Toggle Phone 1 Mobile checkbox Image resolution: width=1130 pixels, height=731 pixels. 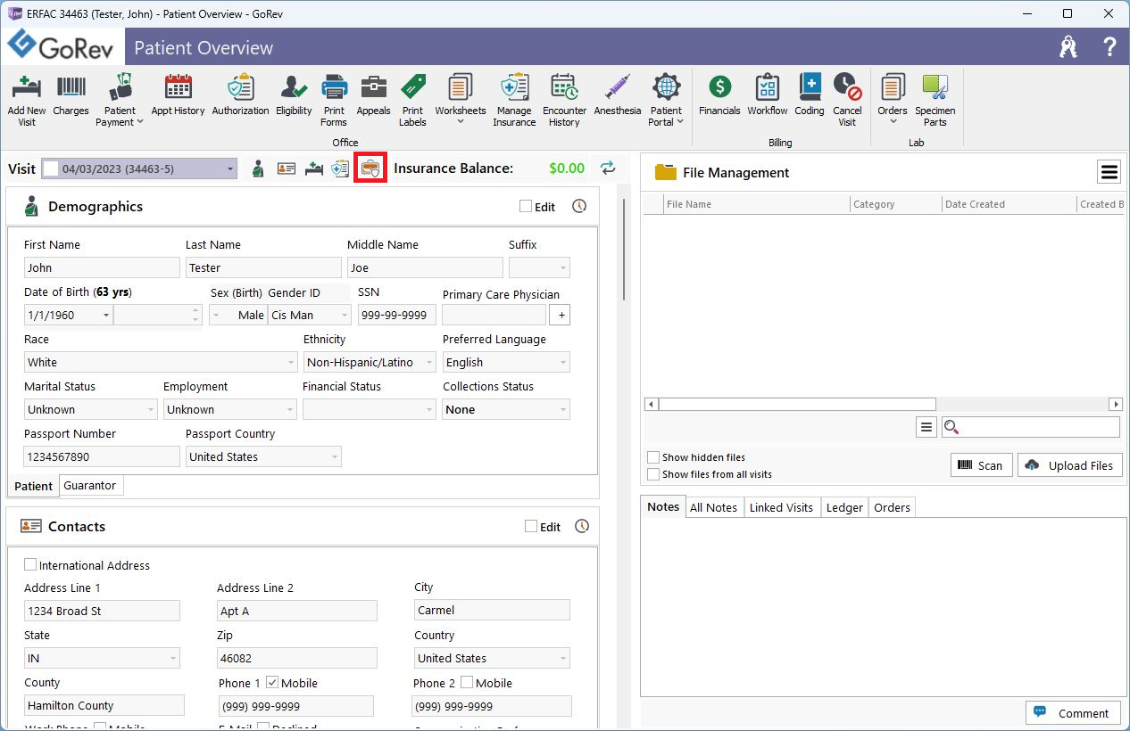pyautogui.click(x=272, y=683)
